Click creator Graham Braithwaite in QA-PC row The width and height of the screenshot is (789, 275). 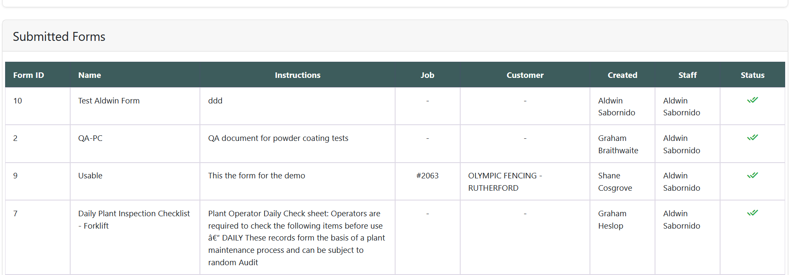[618, 144]
